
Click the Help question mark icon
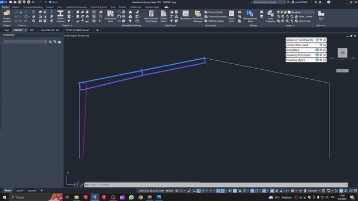point(328,2)
